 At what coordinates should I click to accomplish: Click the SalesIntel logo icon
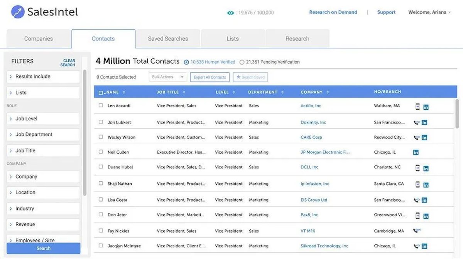pyautogui.click(x=17, y=12)
